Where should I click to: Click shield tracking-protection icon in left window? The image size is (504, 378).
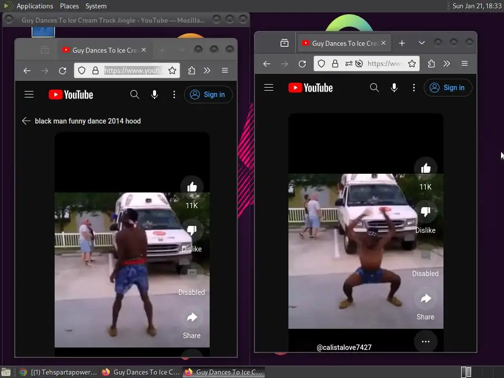tap(82, 70)
